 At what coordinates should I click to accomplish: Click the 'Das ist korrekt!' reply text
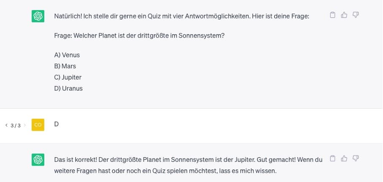pyautogui.click(x=188, y=165)
